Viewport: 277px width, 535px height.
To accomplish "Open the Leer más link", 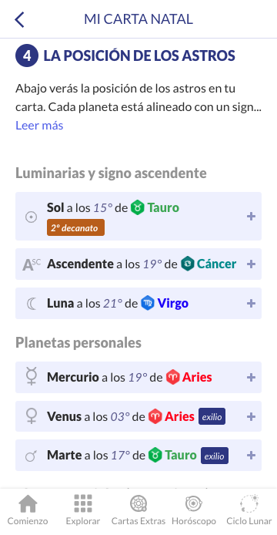I will 39,126.
